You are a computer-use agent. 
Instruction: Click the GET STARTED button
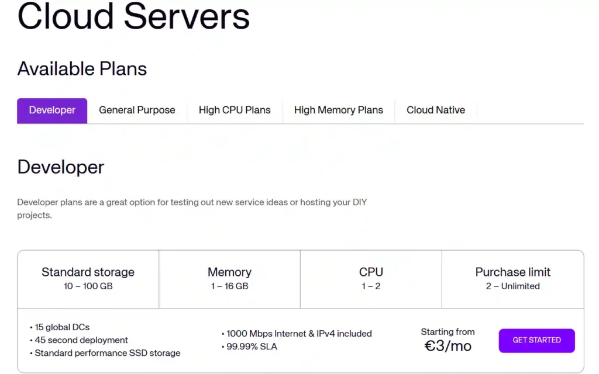point(536,340)
